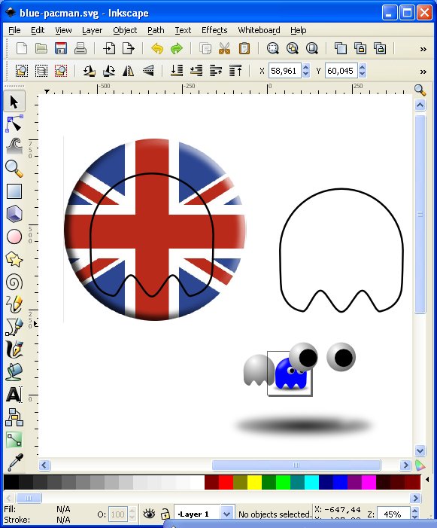Zoom to fit selection icon

tap(272, 48)
